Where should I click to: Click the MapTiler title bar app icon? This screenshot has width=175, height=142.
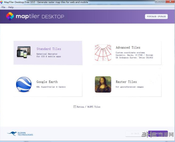[x=2, y=2]
